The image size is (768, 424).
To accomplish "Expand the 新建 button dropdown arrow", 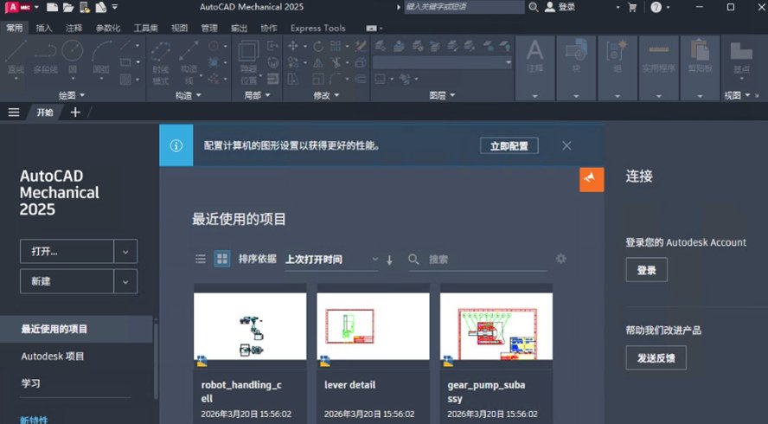I will [x=125, y=282].
